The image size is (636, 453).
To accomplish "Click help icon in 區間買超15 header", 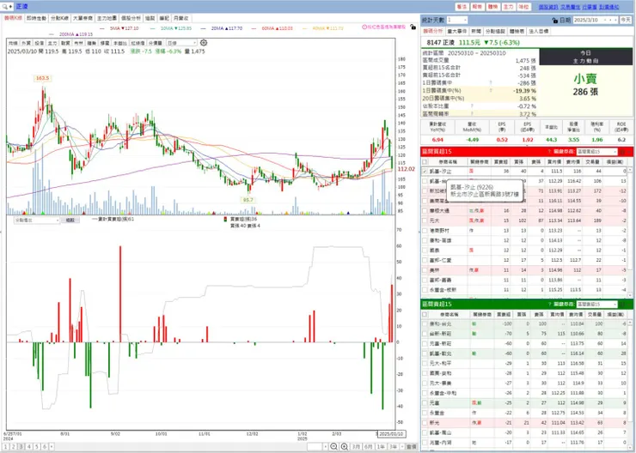I will click(549, 152).
